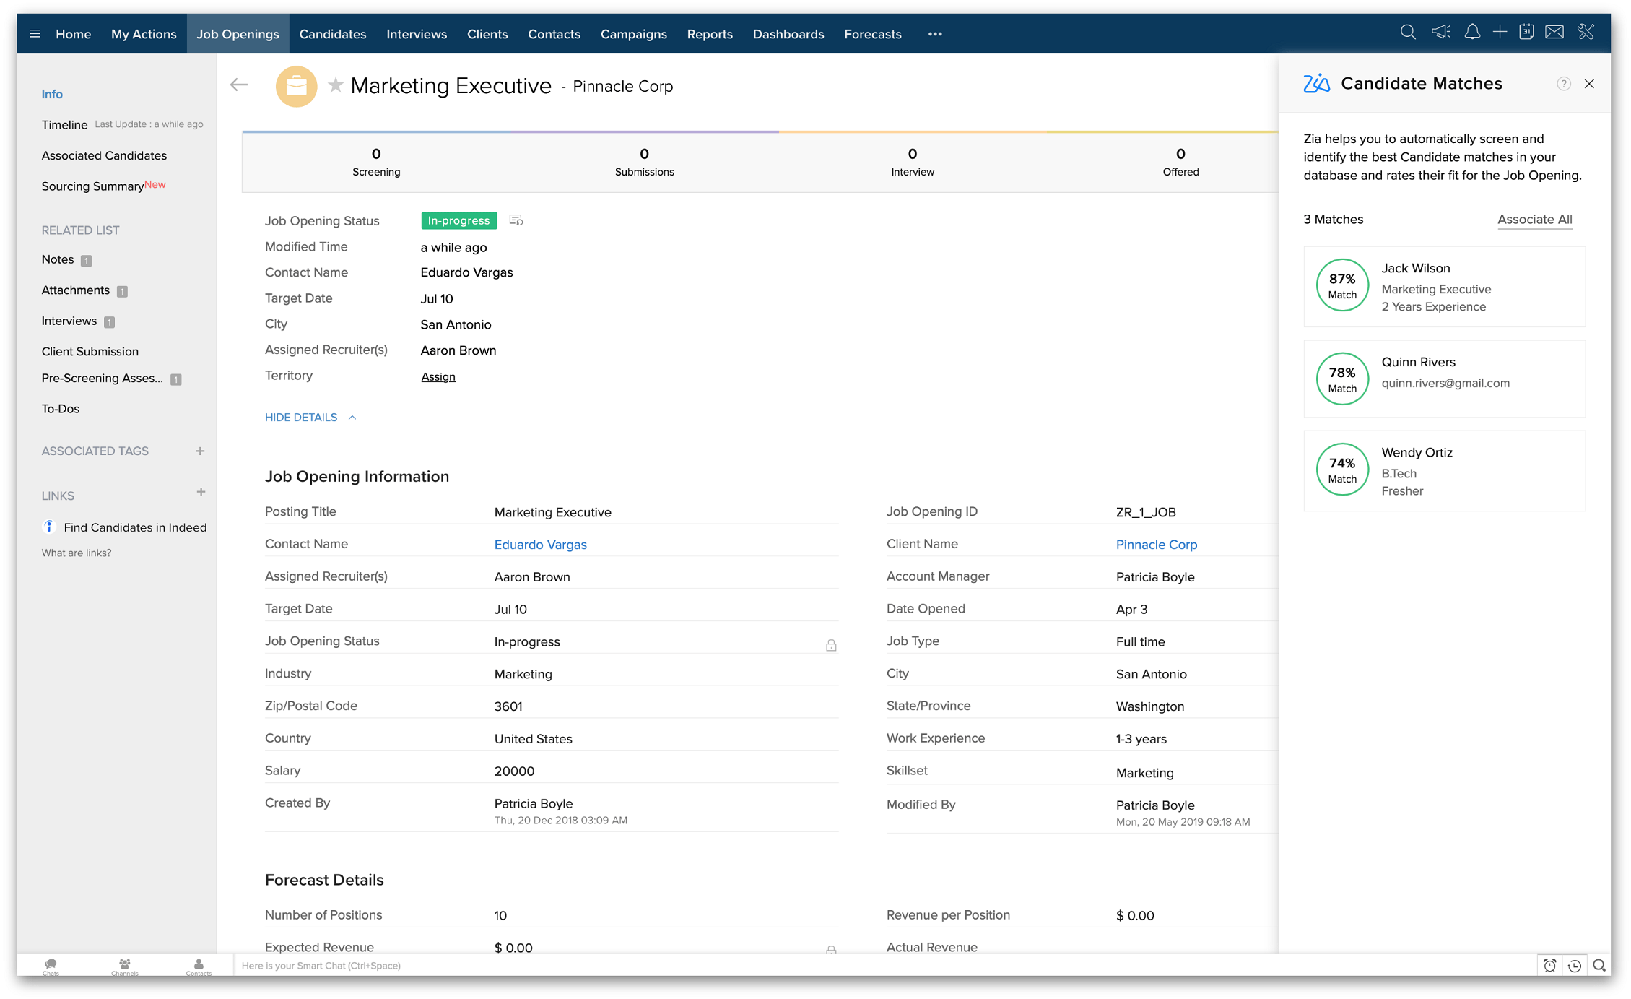Open Quinn Rivers match card
Screen dimensions: 1631x999
point(1444,379)
